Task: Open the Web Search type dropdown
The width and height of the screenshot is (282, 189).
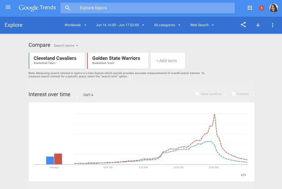Action: 202,25
